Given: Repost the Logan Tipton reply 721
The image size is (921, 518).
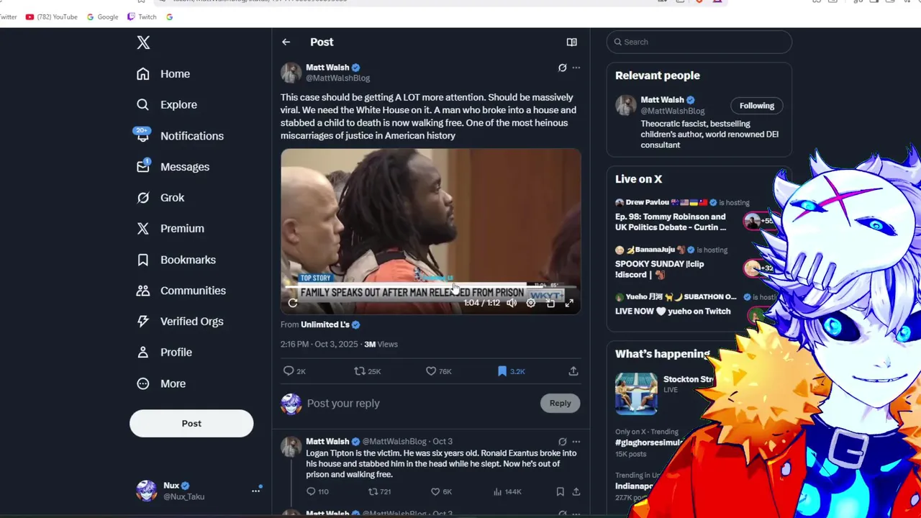Looking at the screenshot, I should [x=379, y=491].
